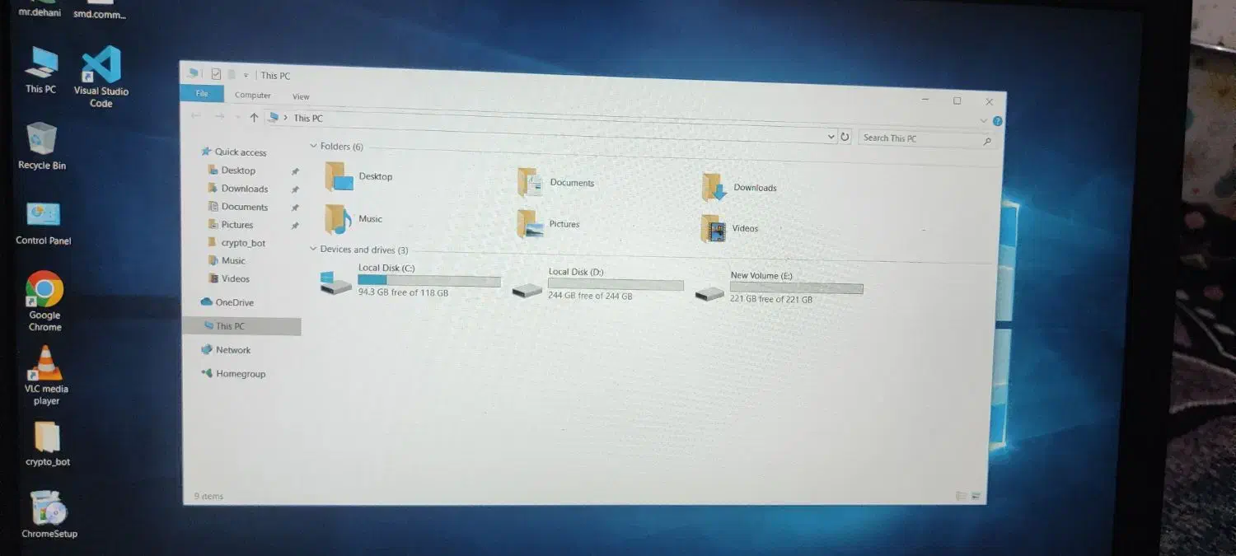1236x556 pixels.
Task: Select Downloads in the navigation pane
Action: [237, 189]
